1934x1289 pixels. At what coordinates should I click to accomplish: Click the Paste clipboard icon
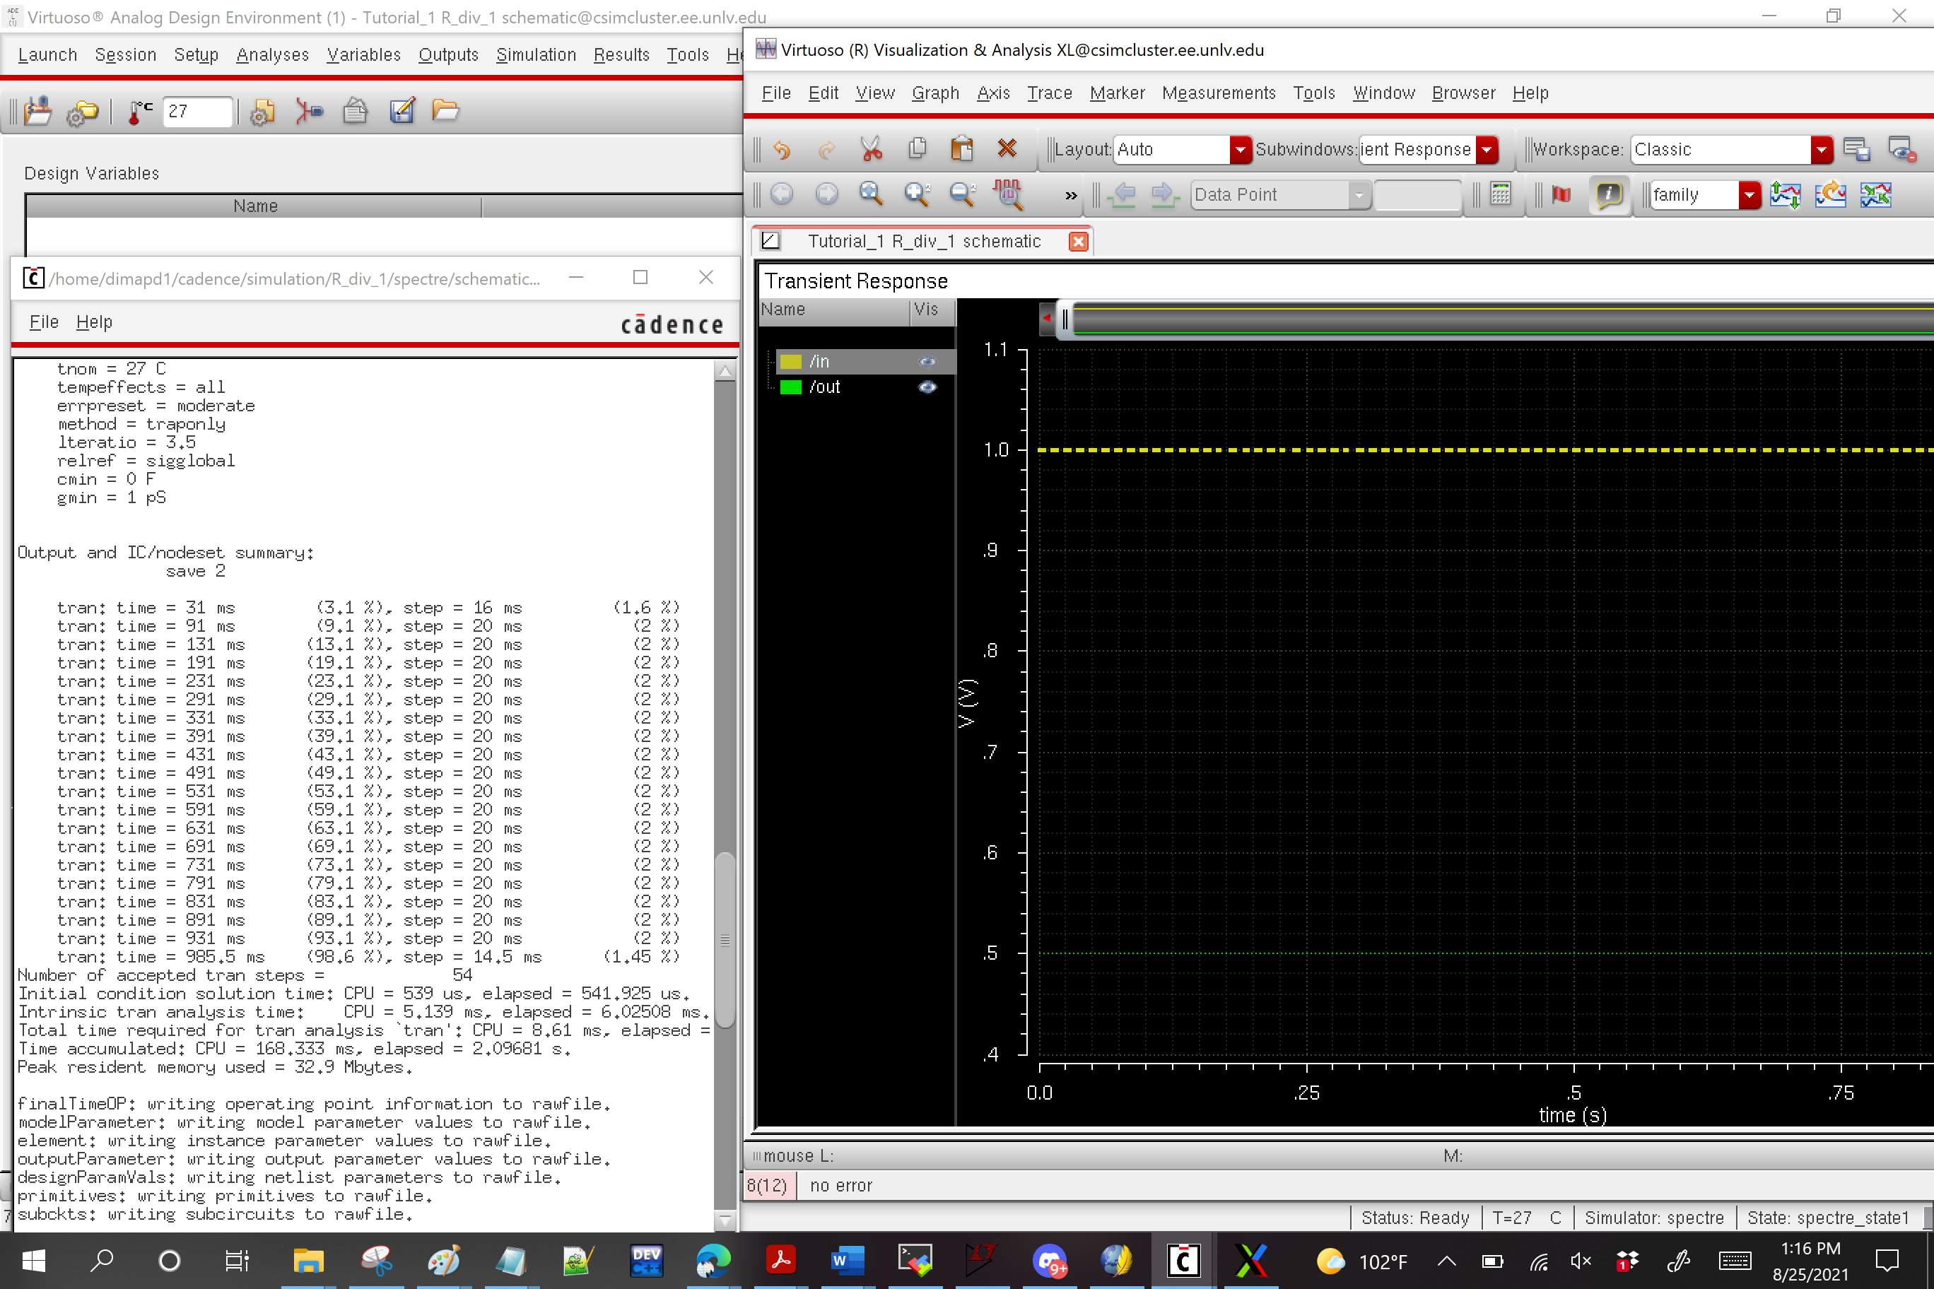coord(961,149)
